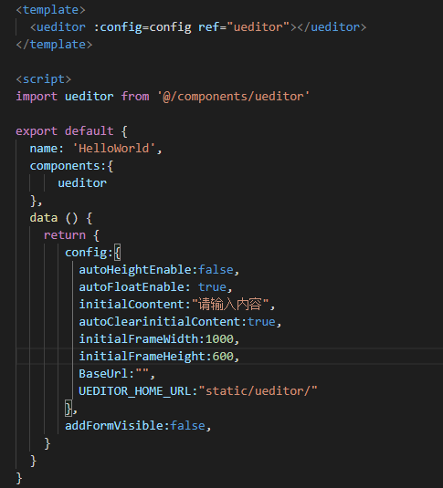Click the 'import' keyword
This screenshot has width=443, height=488.
pos(37,97)
